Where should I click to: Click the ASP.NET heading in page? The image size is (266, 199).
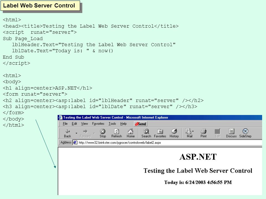click(198, 157)
